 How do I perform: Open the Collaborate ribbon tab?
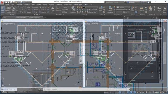pyautogui.click(x=59, y=4)
